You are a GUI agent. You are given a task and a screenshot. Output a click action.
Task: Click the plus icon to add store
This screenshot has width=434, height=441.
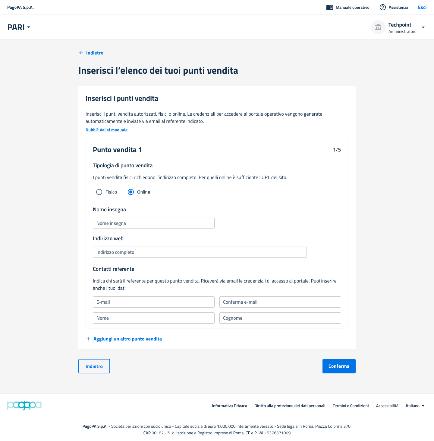[88, 339]
